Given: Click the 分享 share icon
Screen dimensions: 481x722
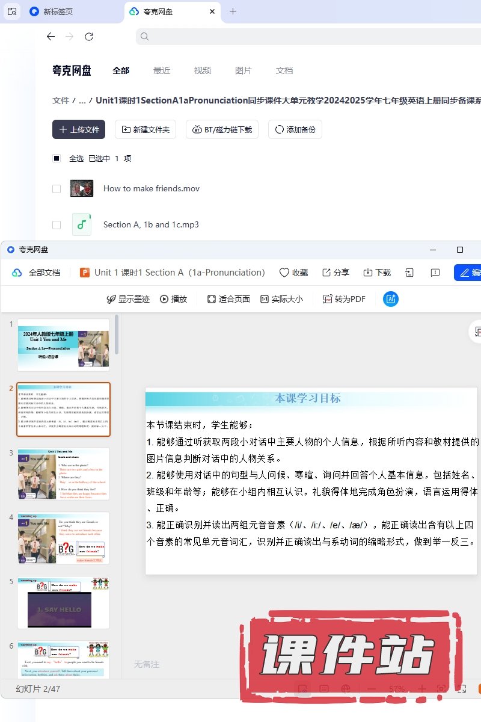Looking at the screenshot, I should 326,273.
